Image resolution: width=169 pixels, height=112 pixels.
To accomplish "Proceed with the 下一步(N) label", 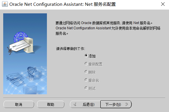I will pos(113,104).
